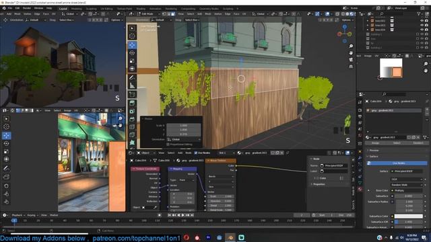
Task: Select the Move tool in the UV editor toolbar
Action: point(6,135)
